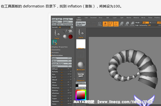161x106 pixels.
Task: Expand the Geometry section
Action: pos(56,50)
